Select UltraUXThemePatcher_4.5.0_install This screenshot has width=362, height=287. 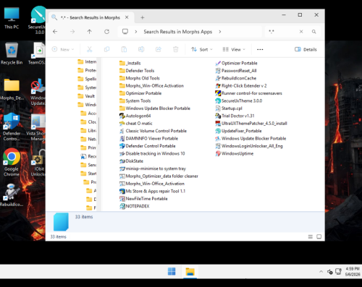coord(251,124)
